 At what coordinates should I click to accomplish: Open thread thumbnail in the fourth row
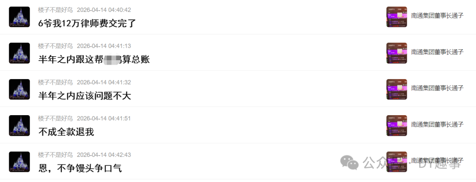coord(397,125)
